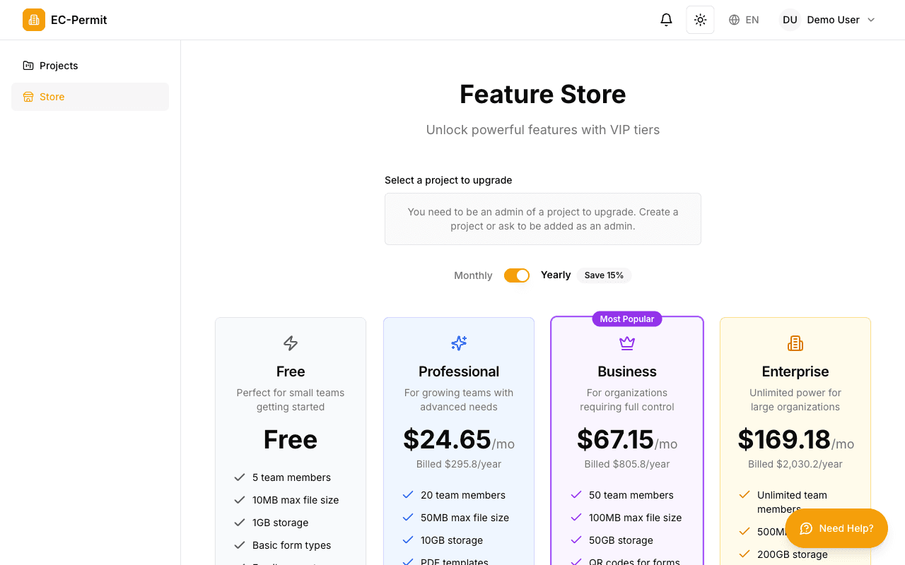Click the sparkles icon on Professional plan
This screenshot has width=905, height=565.
(458, 343)
